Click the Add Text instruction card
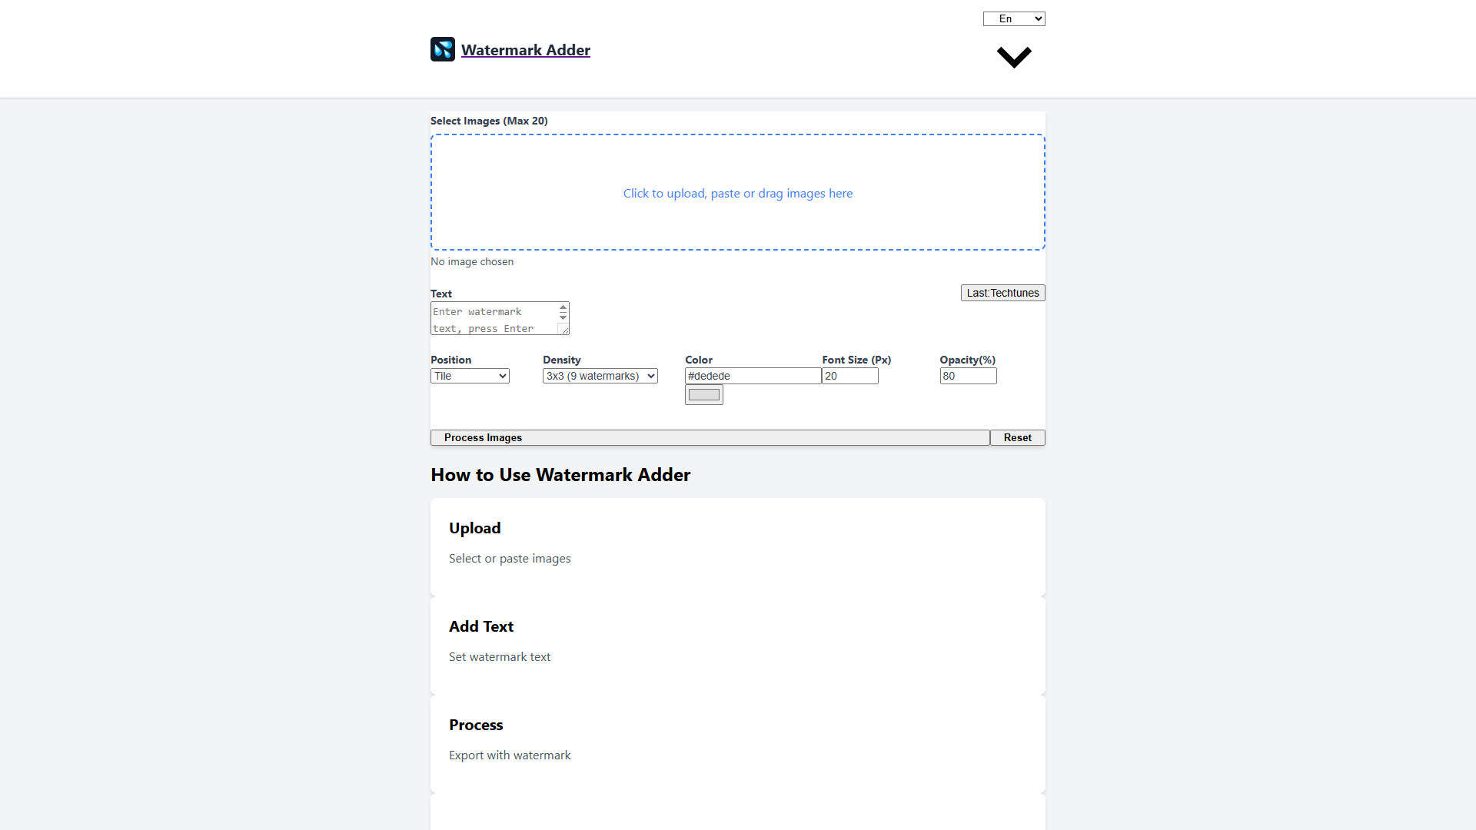Screen dimensions: 1476x830 pyautogui.click(x=738, y=644)
